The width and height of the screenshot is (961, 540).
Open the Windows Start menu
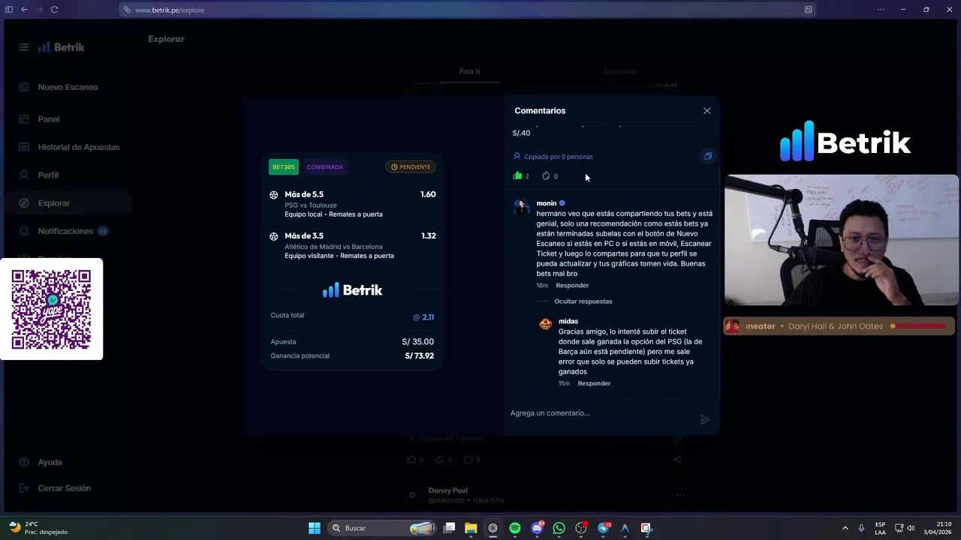[x=315, y=528]
